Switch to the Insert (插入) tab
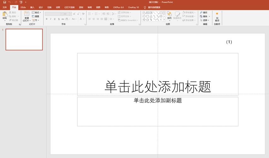Screen dimensions: 269x158 (32, 7)
